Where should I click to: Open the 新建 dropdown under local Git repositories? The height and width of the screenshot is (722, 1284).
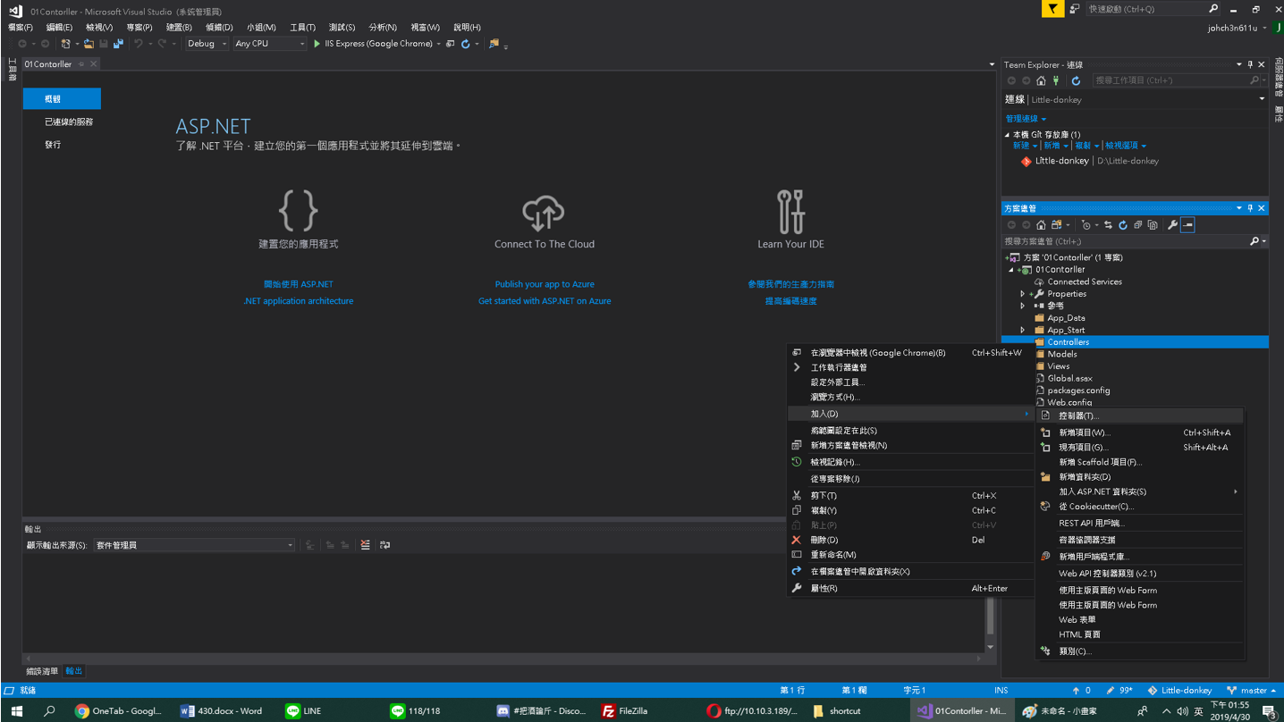coord(1025,146)
